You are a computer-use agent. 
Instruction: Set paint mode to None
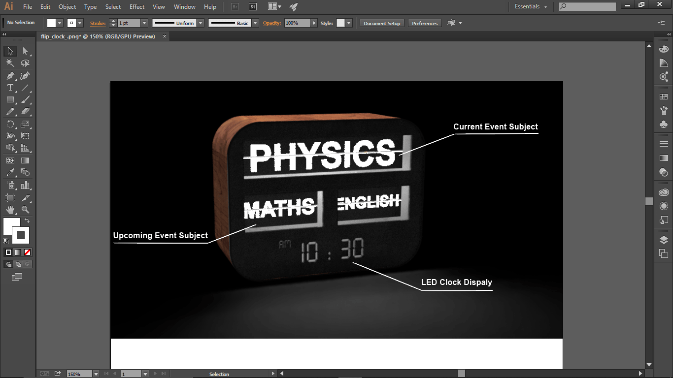click(x=28, y=252)
